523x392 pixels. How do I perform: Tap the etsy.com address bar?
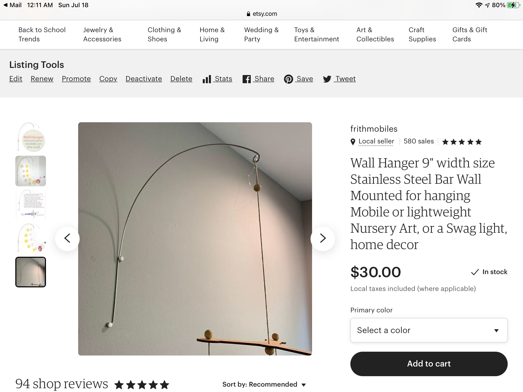click(x=262, y=14)
